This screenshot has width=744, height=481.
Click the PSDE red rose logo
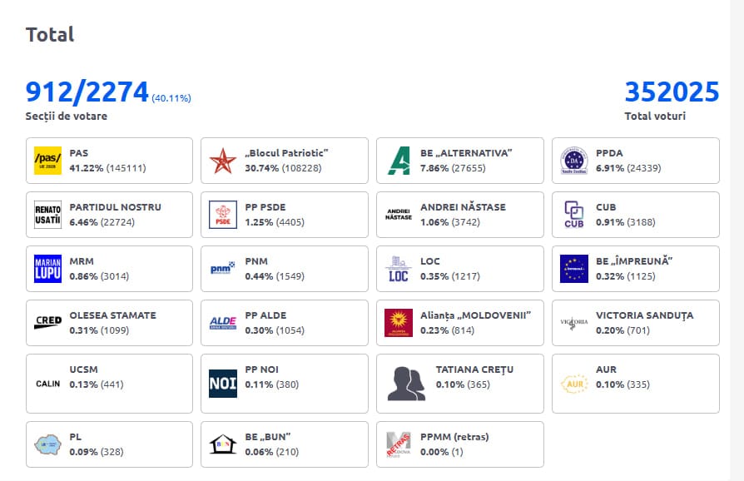pyautogui.click(x=223, y=215)
